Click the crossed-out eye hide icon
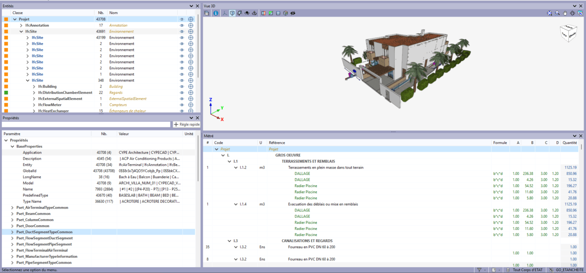 (x=293, y=13)
